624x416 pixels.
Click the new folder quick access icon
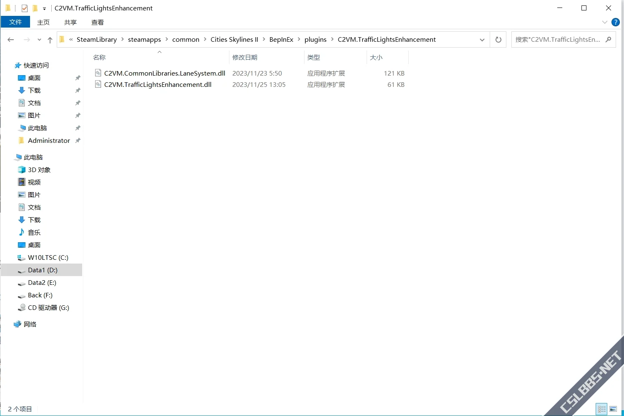coord(35,8)
